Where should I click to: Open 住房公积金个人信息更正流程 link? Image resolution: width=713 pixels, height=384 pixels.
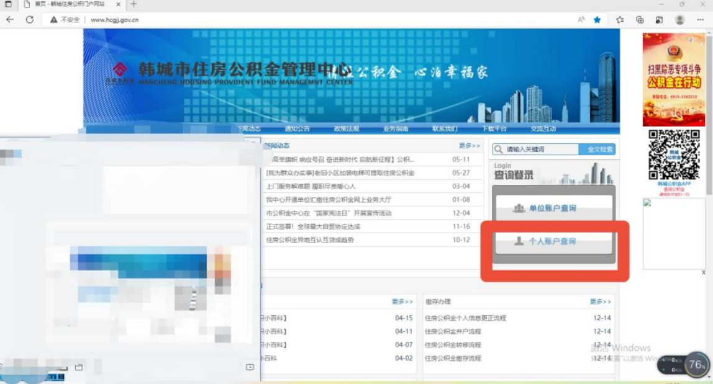point(465,318)
